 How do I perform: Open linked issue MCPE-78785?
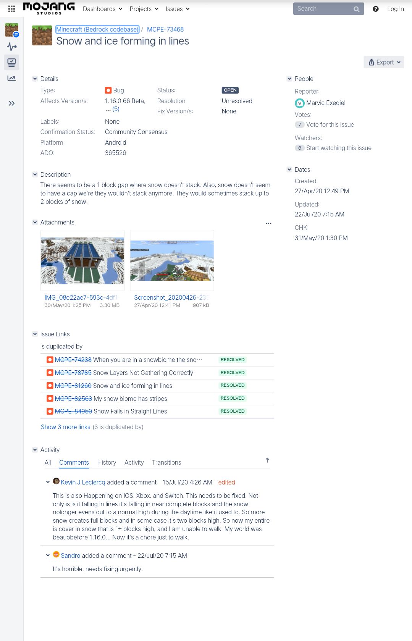click(73, 373)
